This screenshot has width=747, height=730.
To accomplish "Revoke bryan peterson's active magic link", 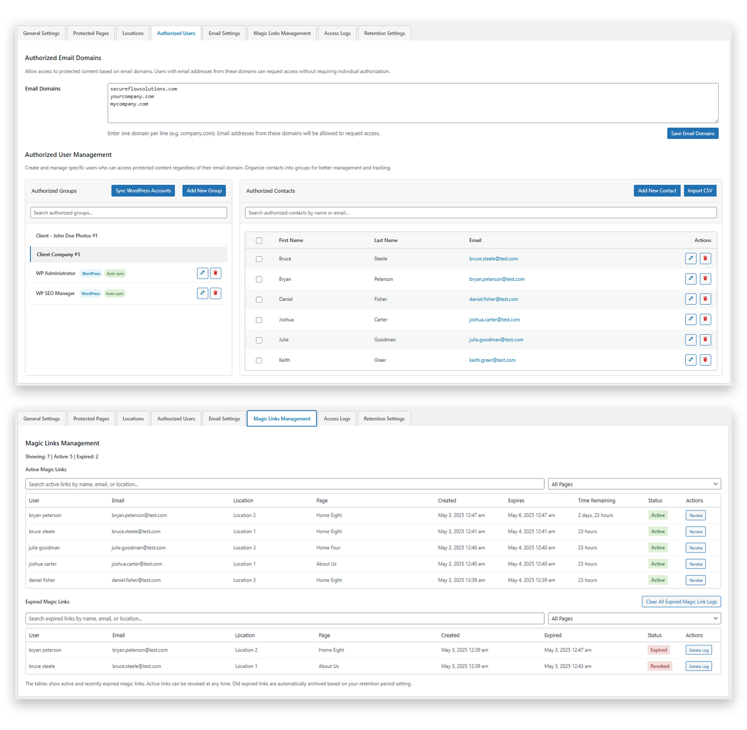I will pyautogui.click(x=696, y=515).
